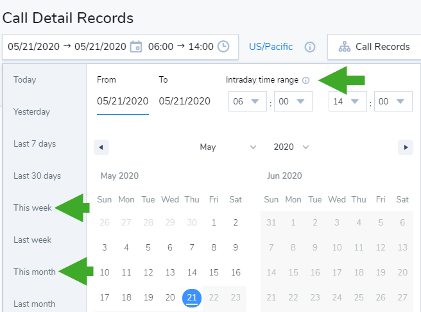Select May 16 in the calendar
This screenshot has width=421, height=312.
click(x=236, y=272)
